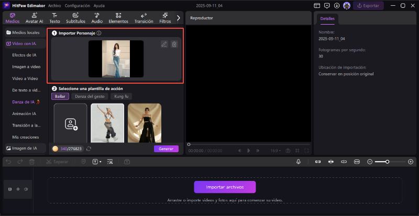Step forward one frame in player
The image size is (419, 216).
258,151
